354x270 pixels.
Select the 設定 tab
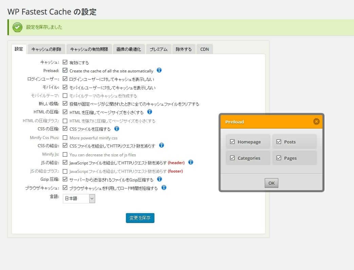[19, 49]
